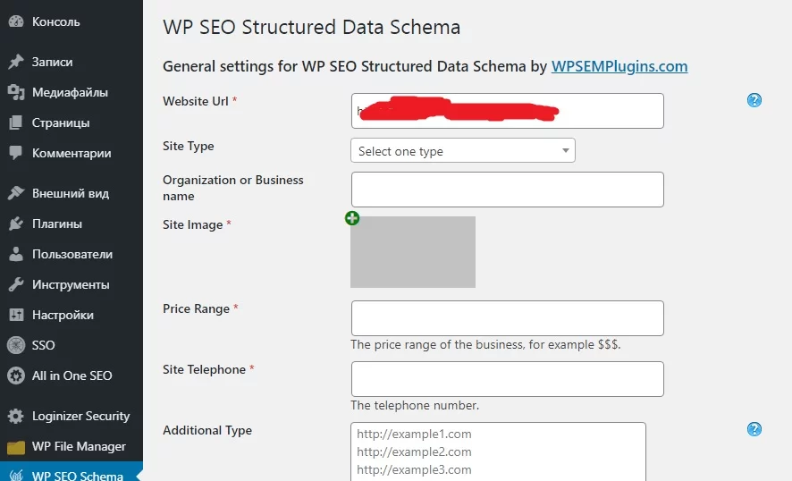Open All in One SEO in the sidebar
The width and height of the screenshot is (792, 481).
click(x=72, y=376)
